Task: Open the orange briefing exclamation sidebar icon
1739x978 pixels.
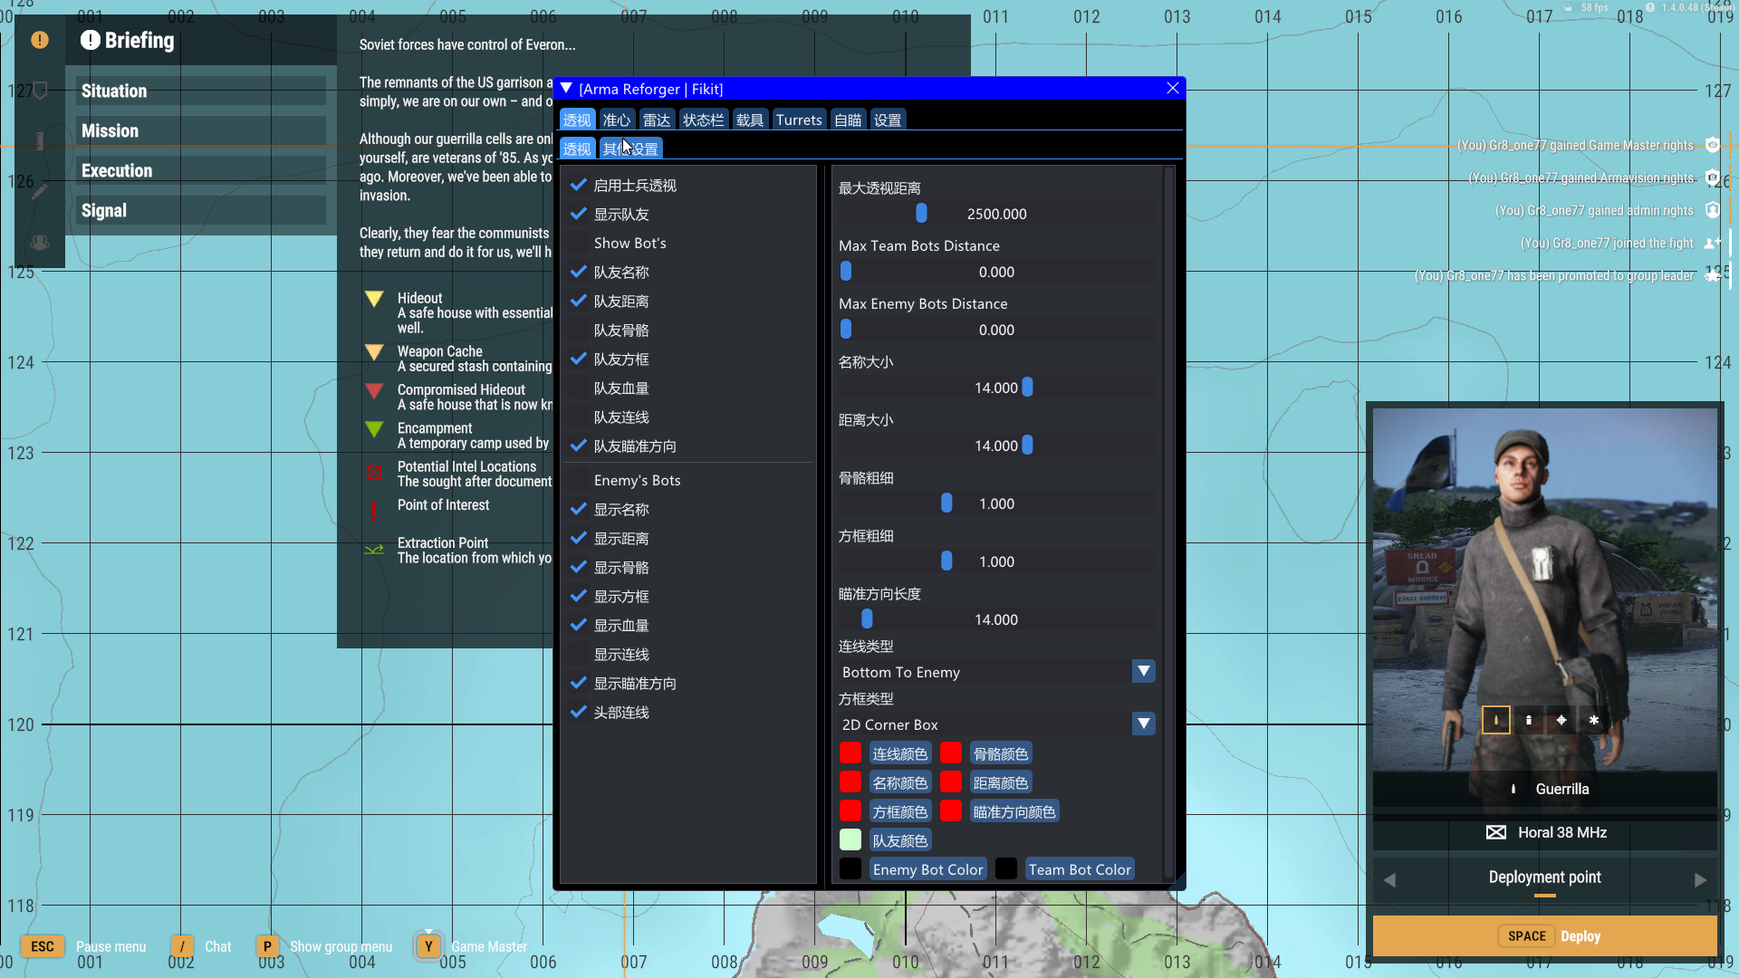Action: [x=40, y=40]
